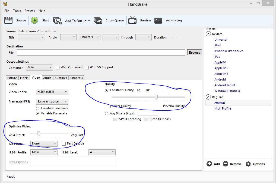Select the iPod preset
The width and height of the screenshot is (276, 183).
point(217,45)
